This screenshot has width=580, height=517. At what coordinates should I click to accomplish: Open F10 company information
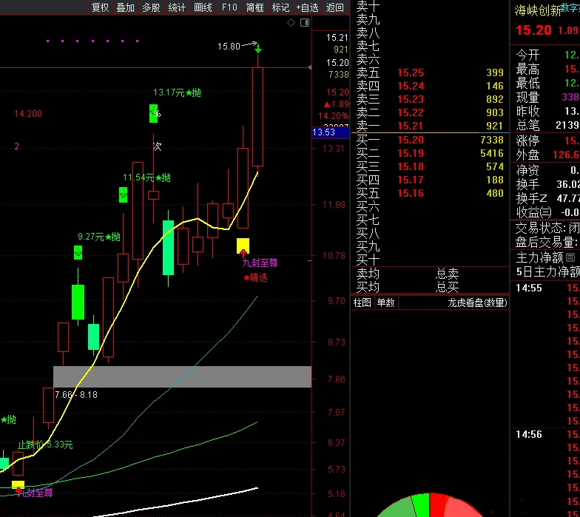229,7
